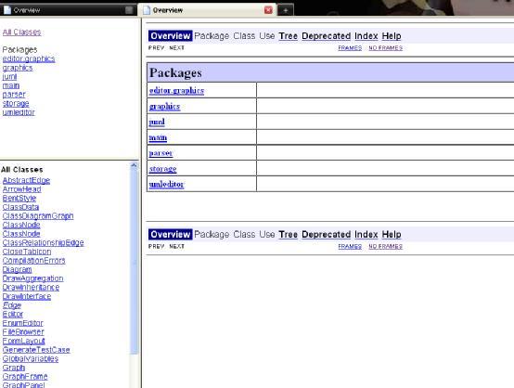Open parser row in the Packages table

[161, 153]
